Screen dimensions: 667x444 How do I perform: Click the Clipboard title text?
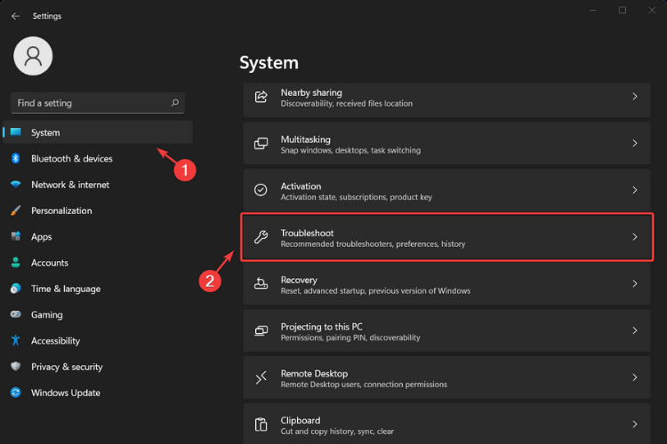point(301,420)
